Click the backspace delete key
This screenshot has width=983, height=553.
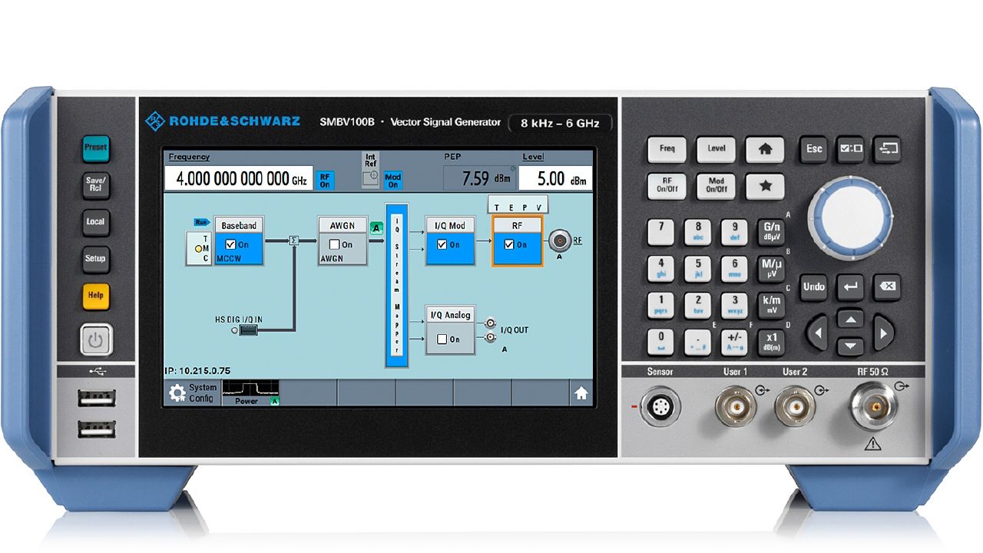(x=887, y=287)
